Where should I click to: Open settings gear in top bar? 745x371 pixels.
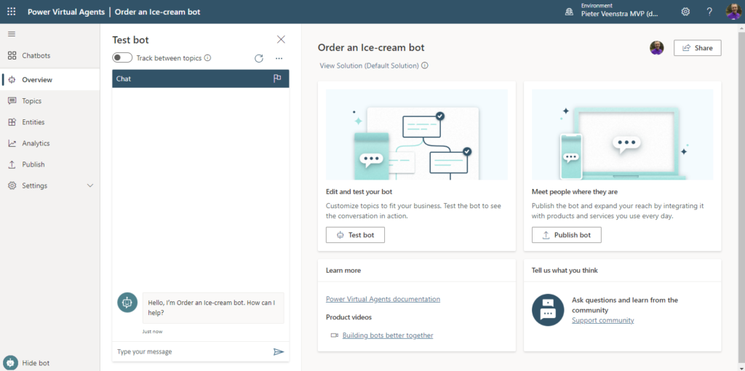tap(685, 12)
